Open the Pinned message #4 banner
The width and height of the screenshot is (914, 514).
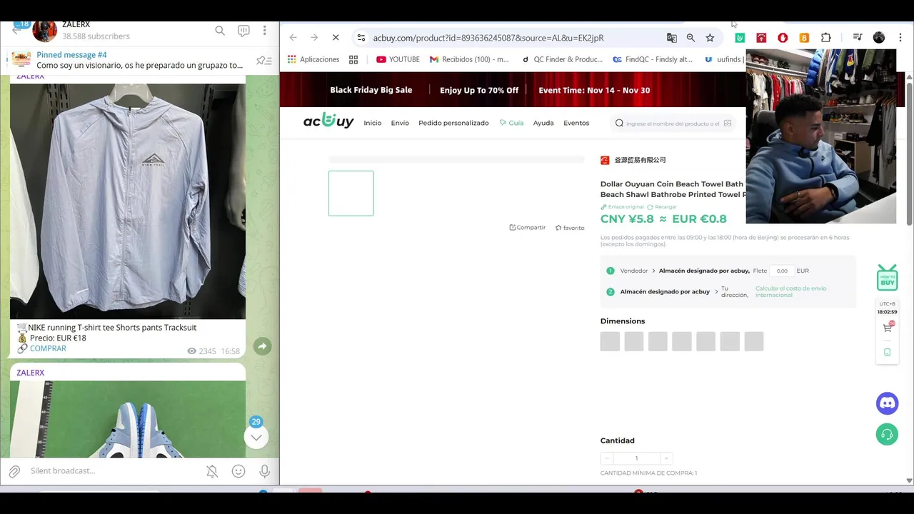point(140,60)
